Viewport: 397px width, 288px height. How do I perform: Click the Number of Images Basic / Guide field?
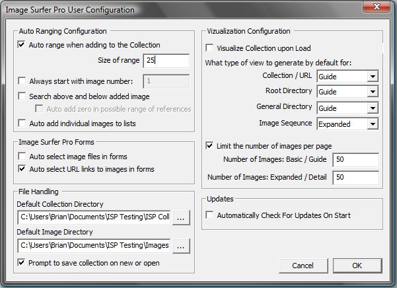click(x=356, y=160)
